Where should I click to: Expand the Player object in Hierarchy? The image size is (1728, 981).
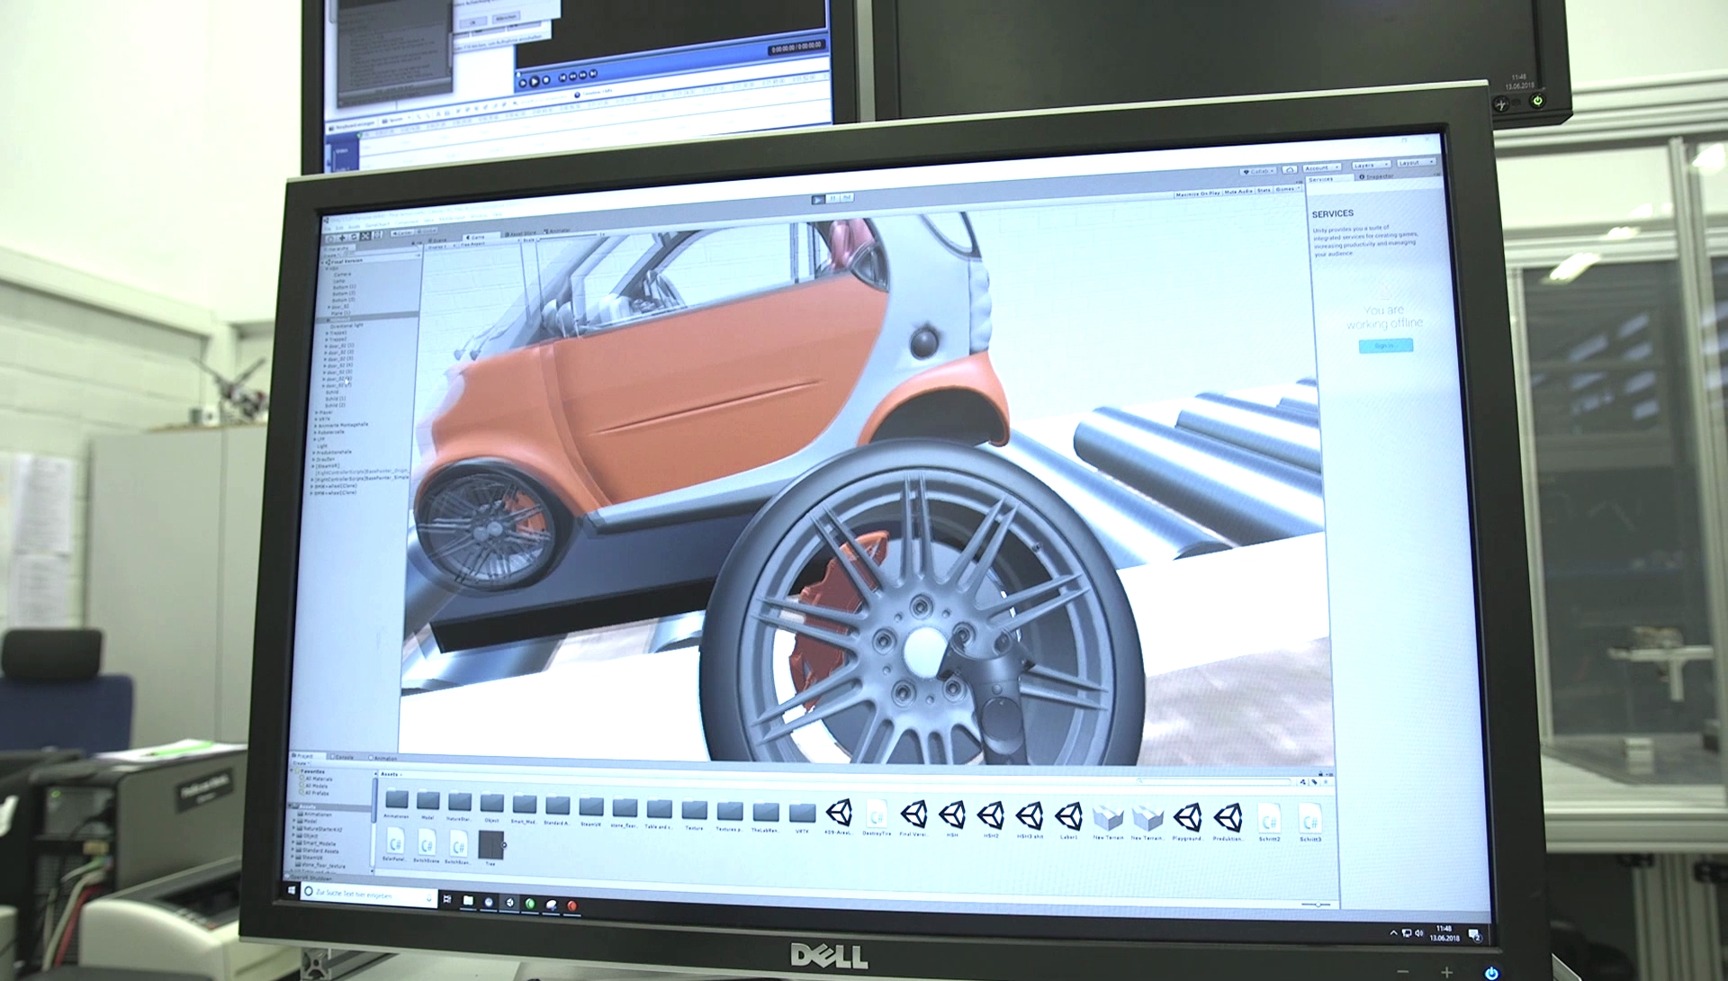(316, 412)
